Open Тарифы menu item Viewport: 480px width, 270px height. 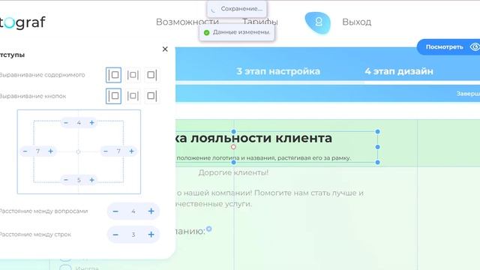point(260,22)
